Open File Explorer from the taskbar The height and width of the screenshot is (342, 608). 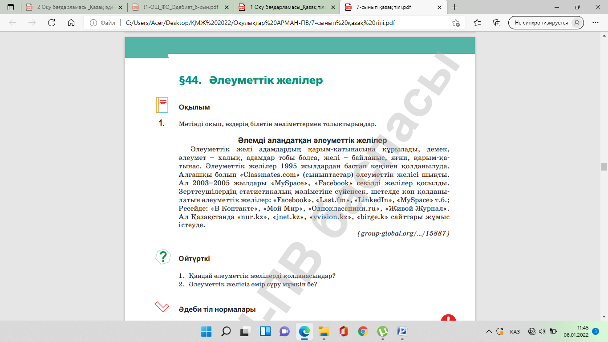pos(324,331)
